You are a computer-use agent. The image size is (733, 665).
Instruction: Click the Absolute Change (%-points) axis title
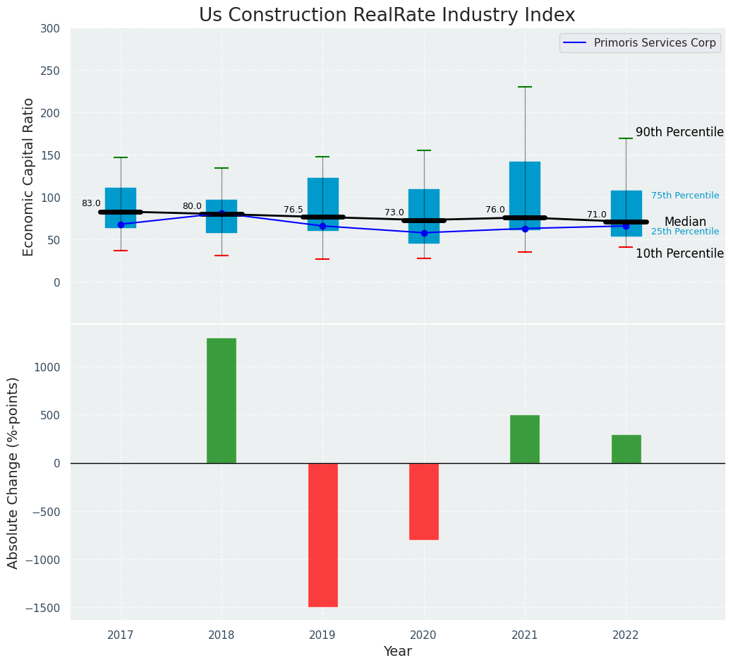[13, 472]
